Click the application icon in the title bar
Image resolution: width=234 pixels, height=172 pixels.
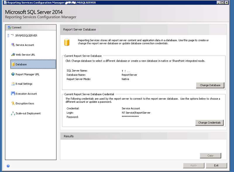[x=5, y=3]
